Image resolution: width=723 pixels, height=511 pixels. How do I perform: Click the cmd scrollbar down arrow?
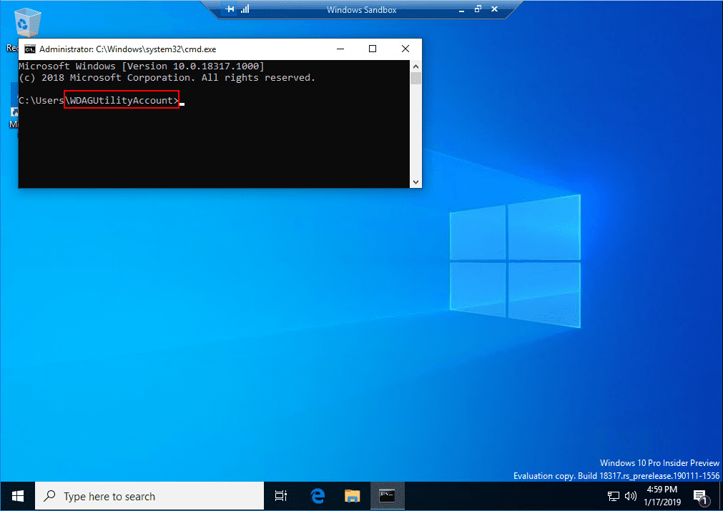[x=416, y=182]
